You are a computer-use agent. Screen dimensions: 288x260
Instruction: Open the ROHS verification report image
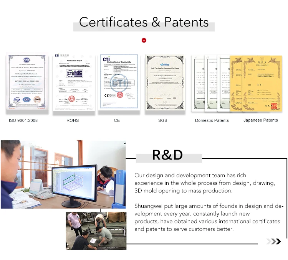(74, 82)
